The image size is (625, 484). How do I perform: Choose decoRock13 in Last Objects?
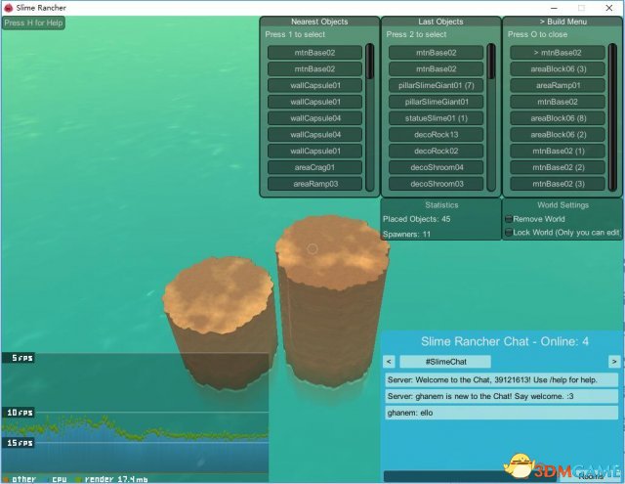(436, 135)
